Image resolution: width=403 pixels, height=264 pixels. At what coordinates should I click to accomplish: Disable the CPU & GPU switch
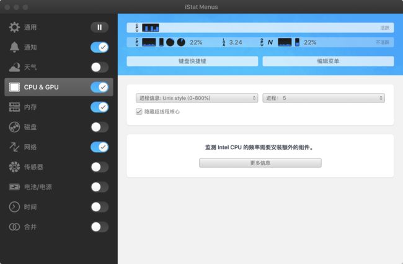[99, 87]
